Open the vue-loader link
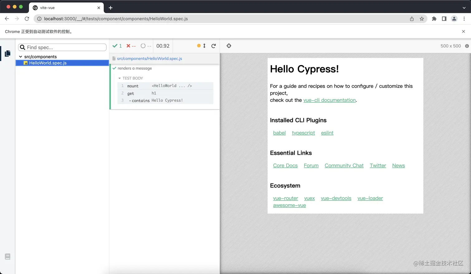The image size is (471, 274). (x=370, y=198)
